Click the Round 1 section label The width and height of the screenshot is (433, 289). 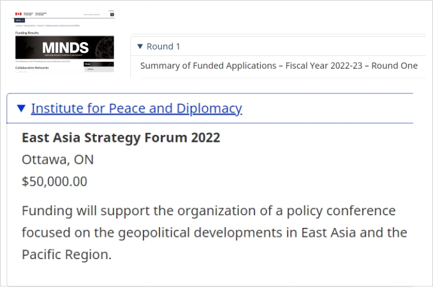(163, 46)
